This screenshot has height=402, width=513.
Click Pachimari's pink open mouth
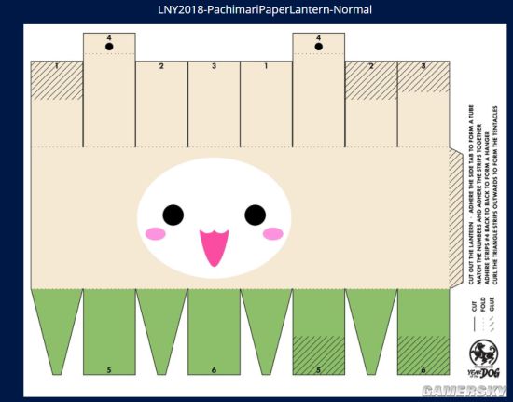tap(214, 248)
